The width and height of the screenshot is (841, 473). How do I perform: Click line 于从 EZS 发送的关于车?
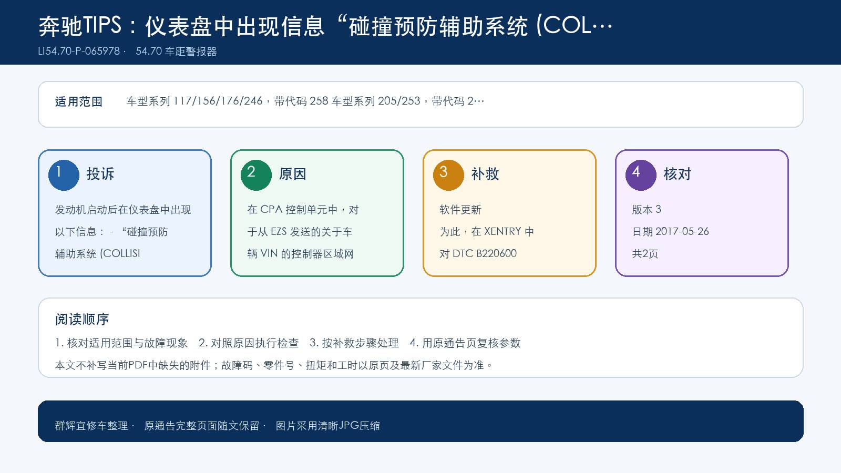pos(300,232)
